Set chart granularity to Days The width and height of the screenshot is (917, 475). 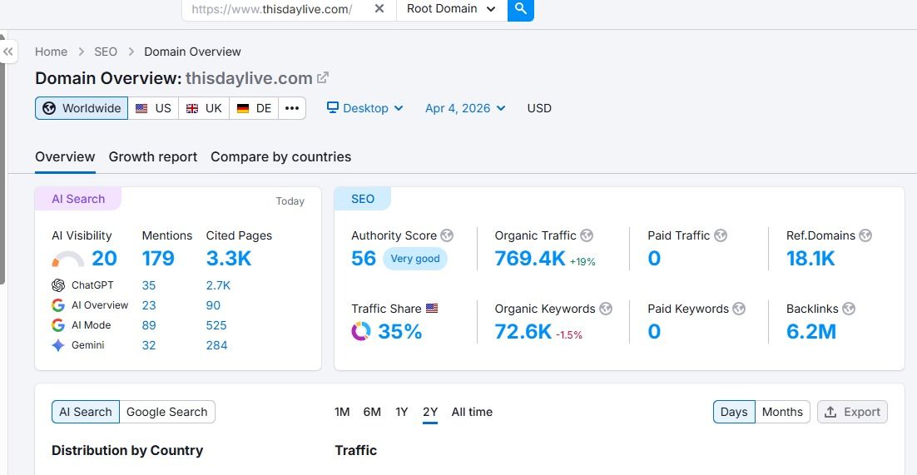734,412
